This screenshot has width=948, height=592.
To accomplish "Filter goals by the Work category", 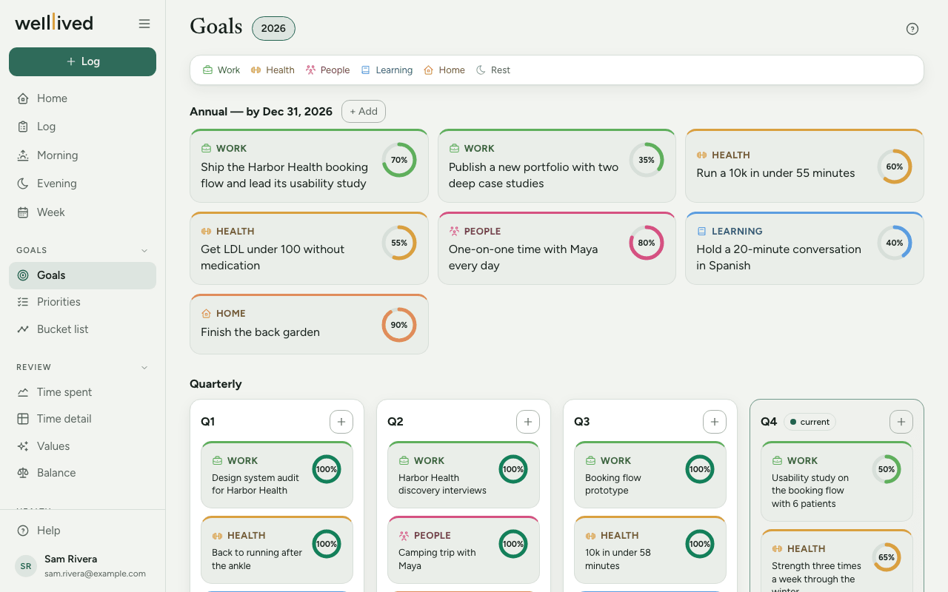I will tap(221, 70).
